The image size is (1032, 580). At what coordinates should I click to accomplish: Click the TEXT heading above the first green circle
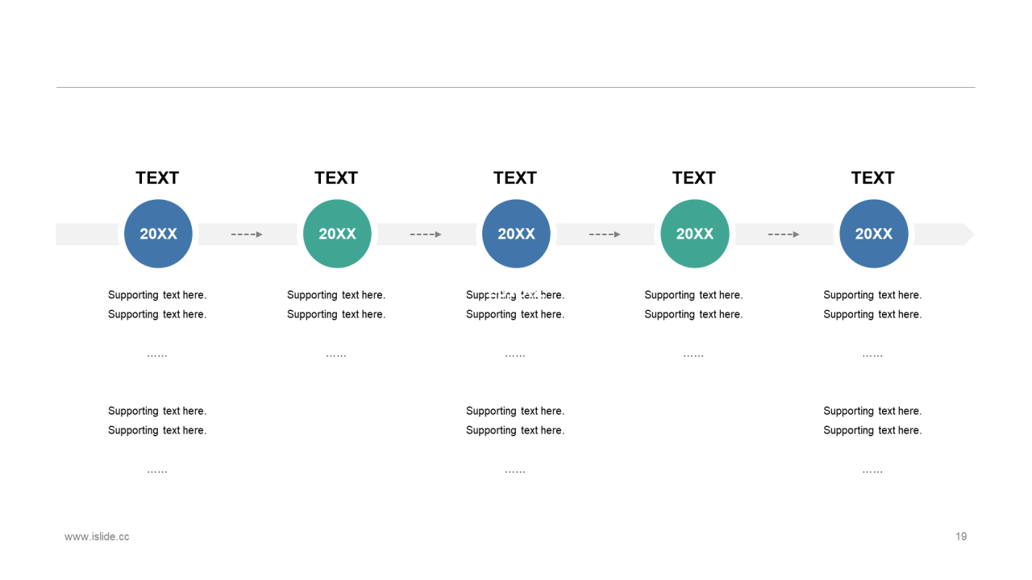(x=336, y=178)
